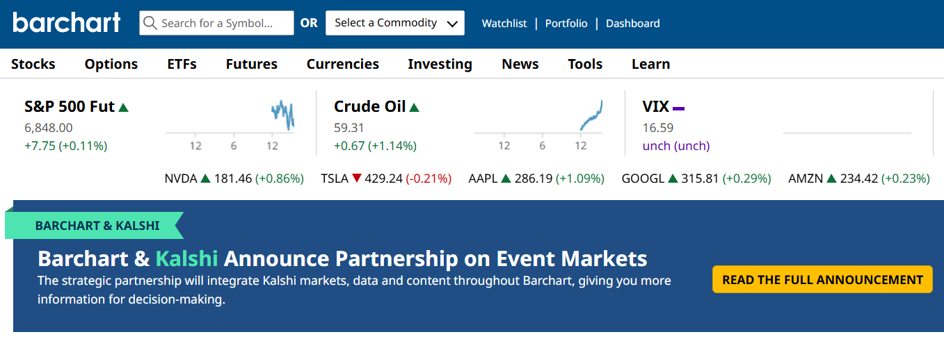Click S&P 500 price 6,848.00
944x339 pixels.
[49, 128]
